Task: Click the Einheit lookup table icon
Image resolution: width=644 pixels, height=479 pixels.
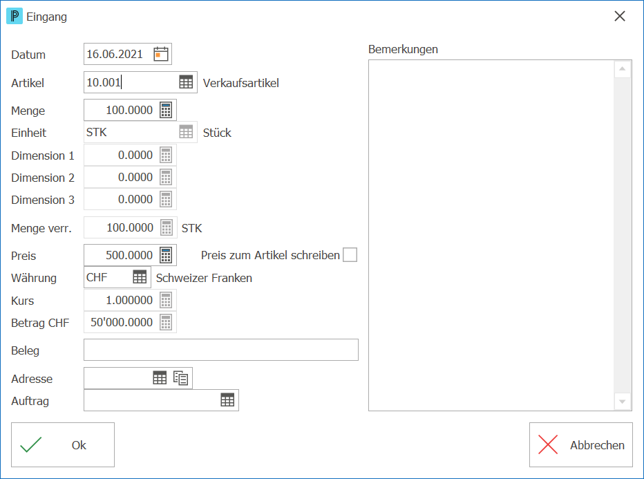Action: click(186, 132)
